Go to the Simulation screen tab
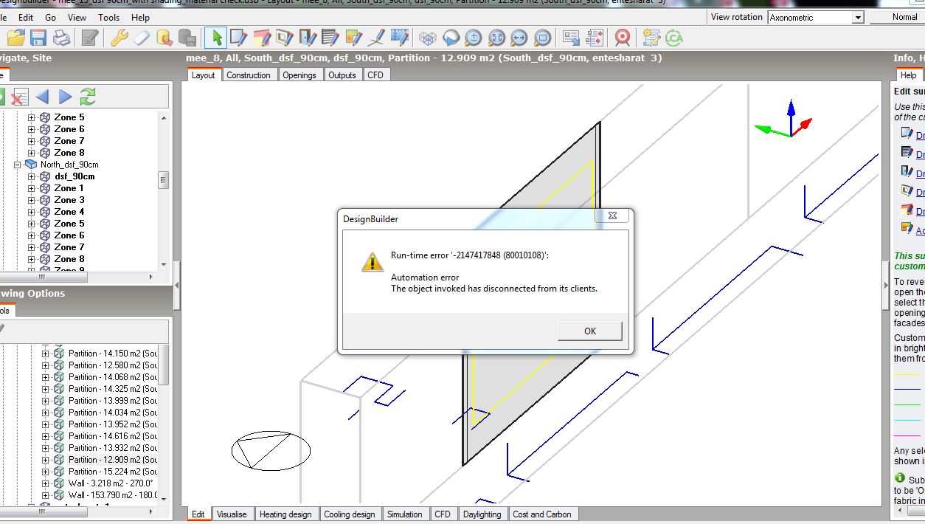Screen dimensions: 925x524 [x=405, y=514]
